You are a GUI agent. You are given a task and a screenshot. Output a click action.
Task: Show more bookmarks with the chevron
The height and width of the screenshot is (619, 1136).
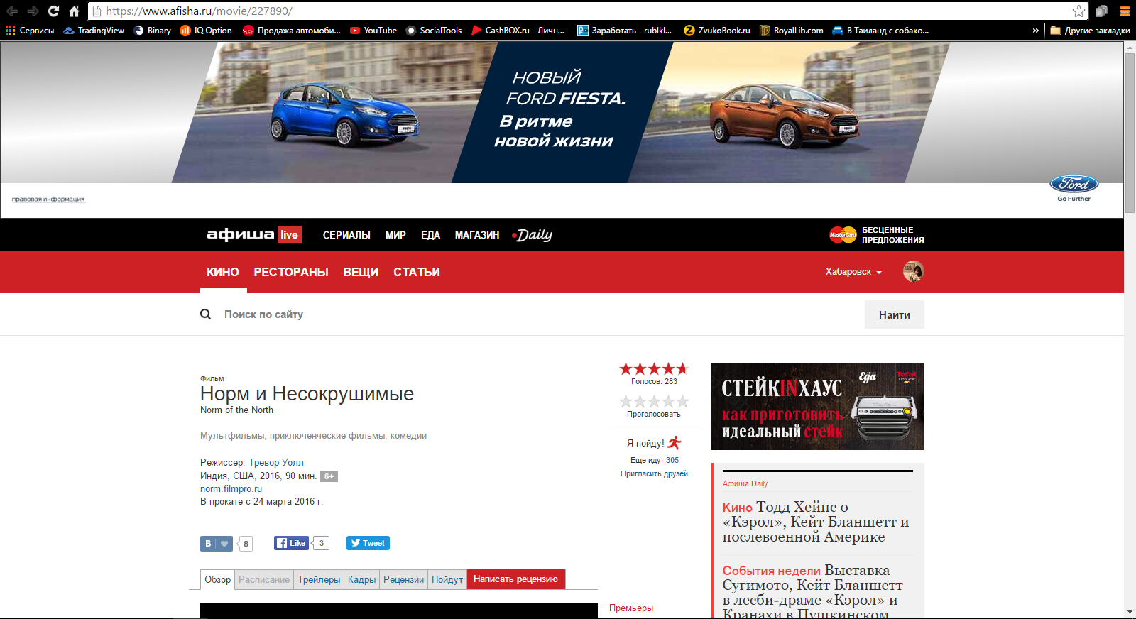(x=1035, y=31)
